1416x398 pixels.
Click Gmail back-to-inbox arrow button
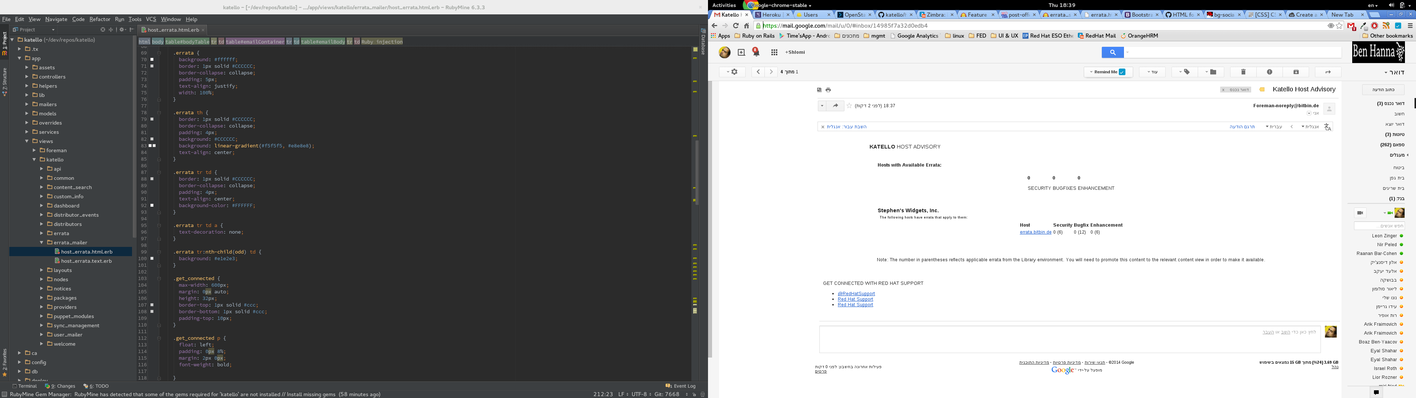[1328, 72]
